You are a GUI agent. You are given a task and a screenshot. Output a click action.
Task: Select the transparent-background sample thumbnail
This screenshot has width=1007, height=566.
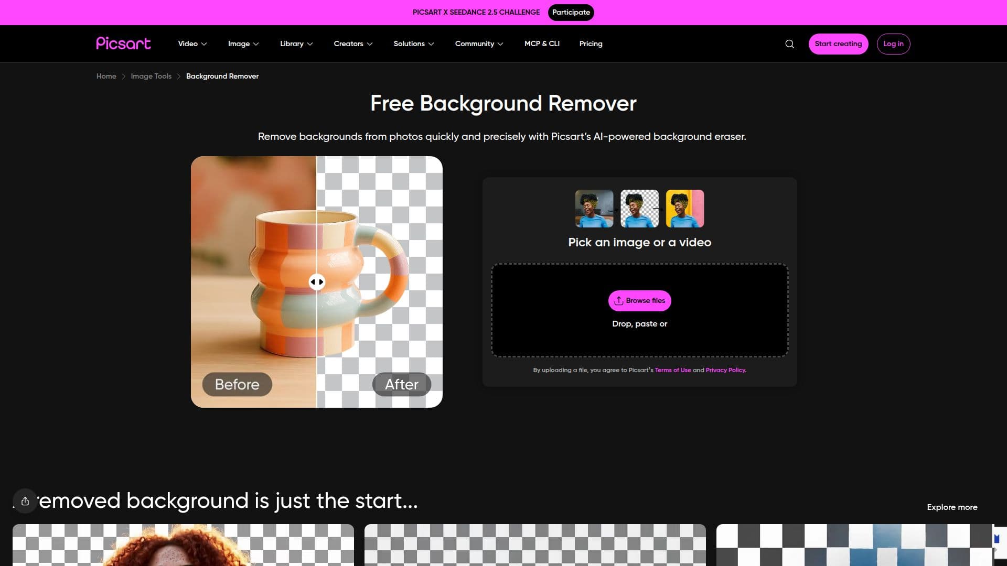639,209
